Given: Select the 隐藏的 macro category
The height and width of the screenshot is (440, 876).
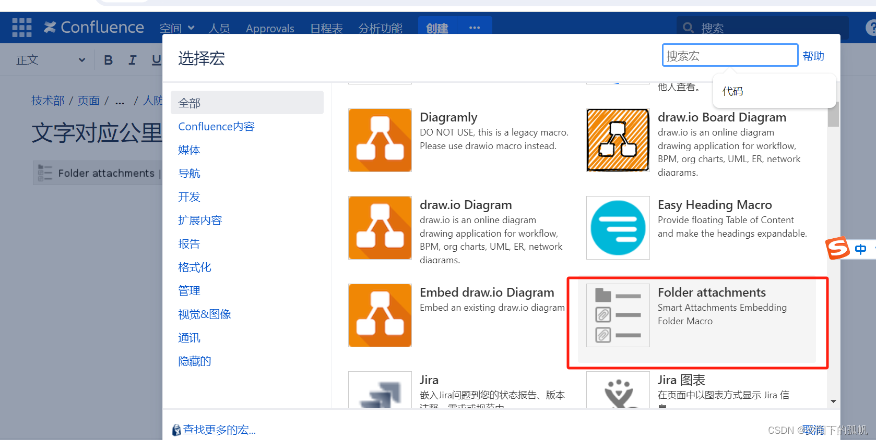Looking at the screenshot, I should pos(194,361).
